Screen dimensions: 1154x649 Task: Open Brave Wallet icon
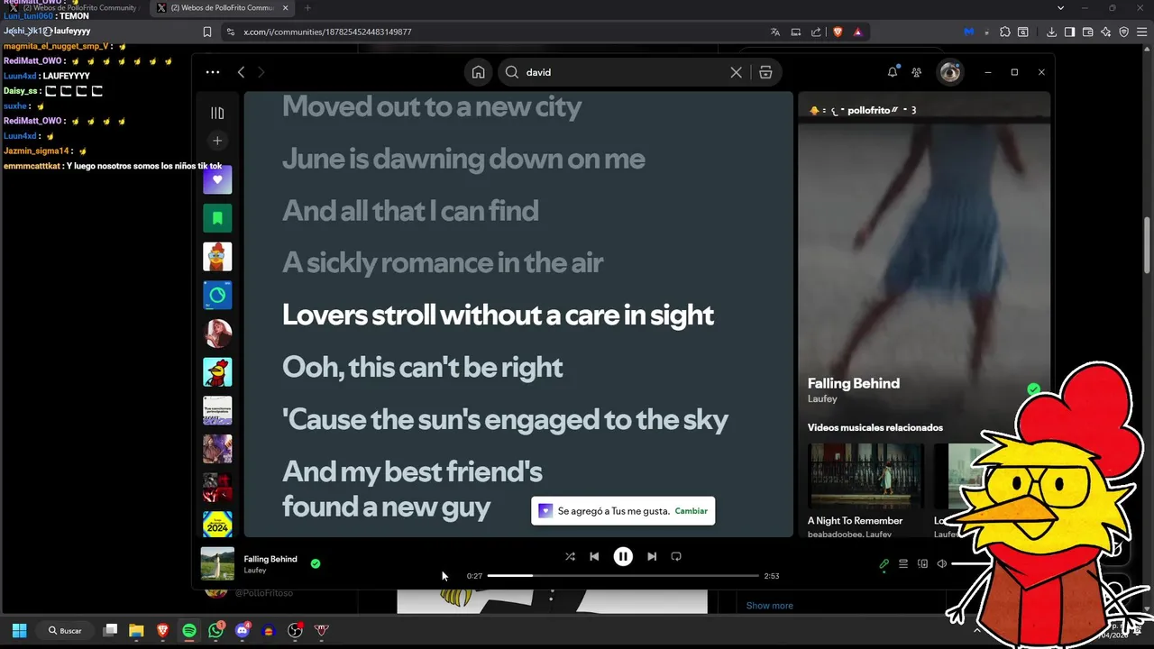pyautogui.click(x=1087, y=32)
